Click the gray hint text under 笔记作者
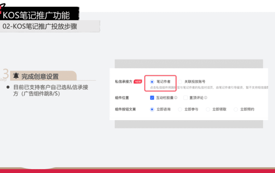275x173 pixels. (209, 87)
